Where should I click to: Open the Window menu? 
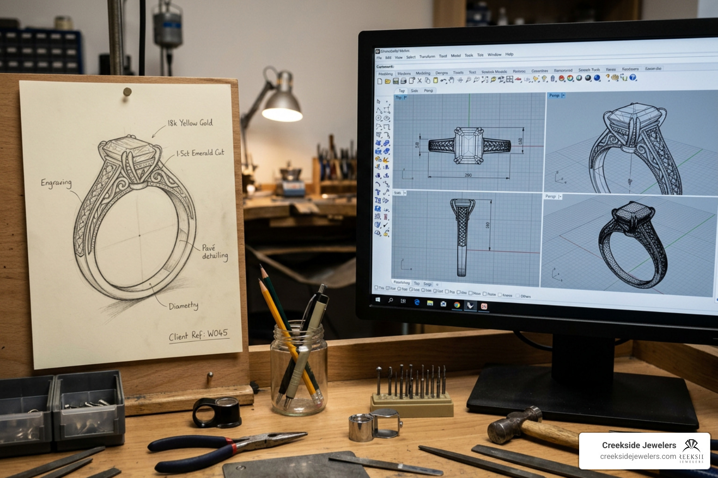tap(495, 55)
